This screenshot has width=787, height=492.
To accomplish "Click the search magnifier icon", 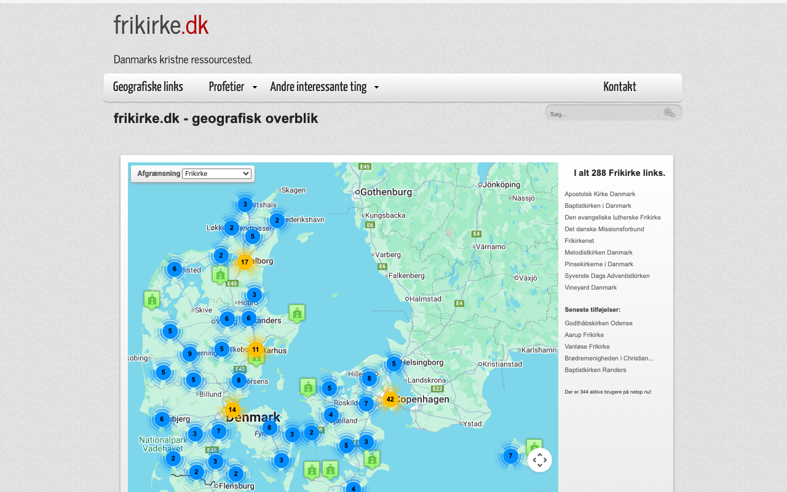I will 669,113.
